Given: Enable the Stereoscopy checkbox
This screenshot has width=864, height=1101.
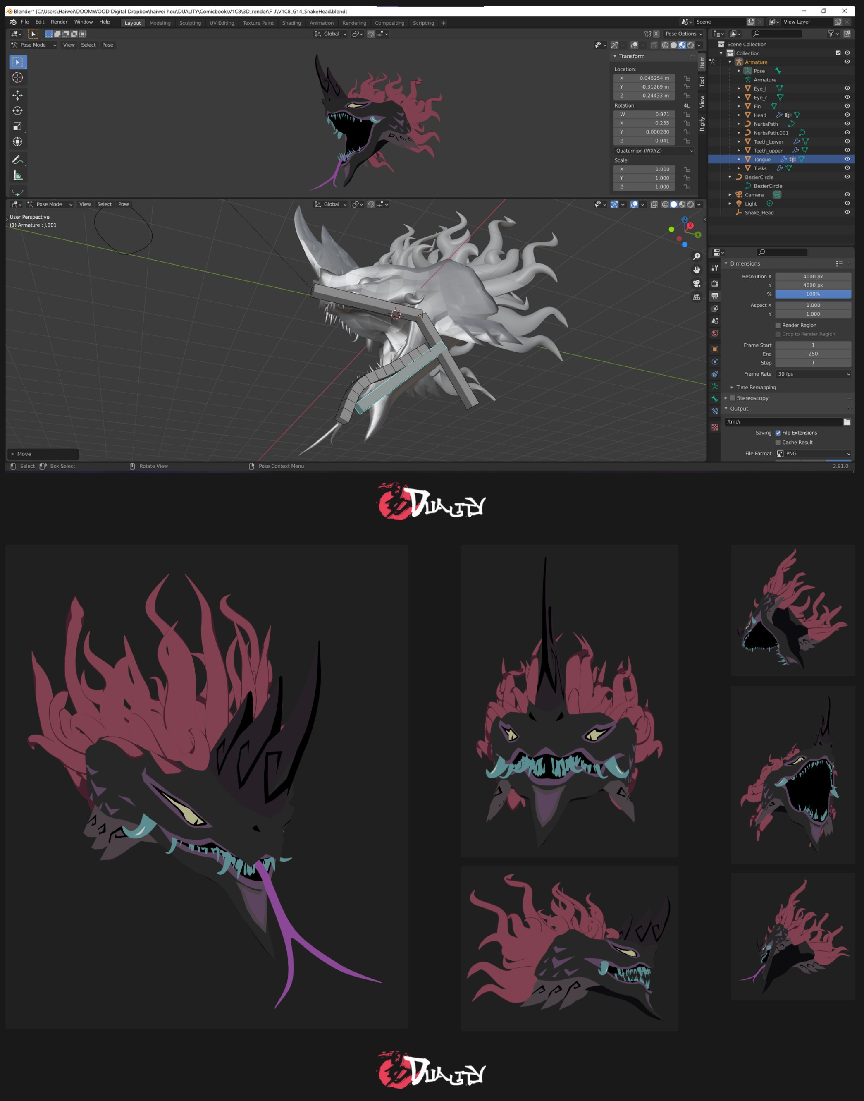Looking at the screenshot, I should click(x=732, y=398).
